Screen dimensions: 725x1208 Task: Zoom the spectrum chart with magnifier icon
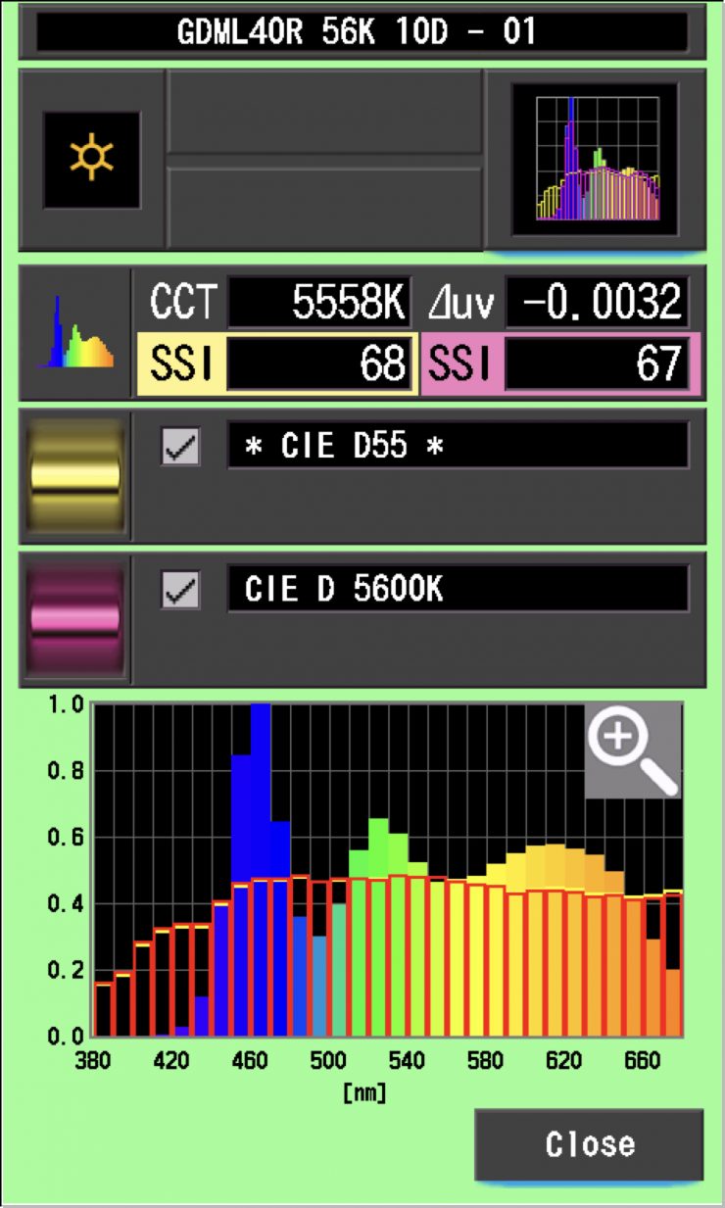tap(632, 749)
